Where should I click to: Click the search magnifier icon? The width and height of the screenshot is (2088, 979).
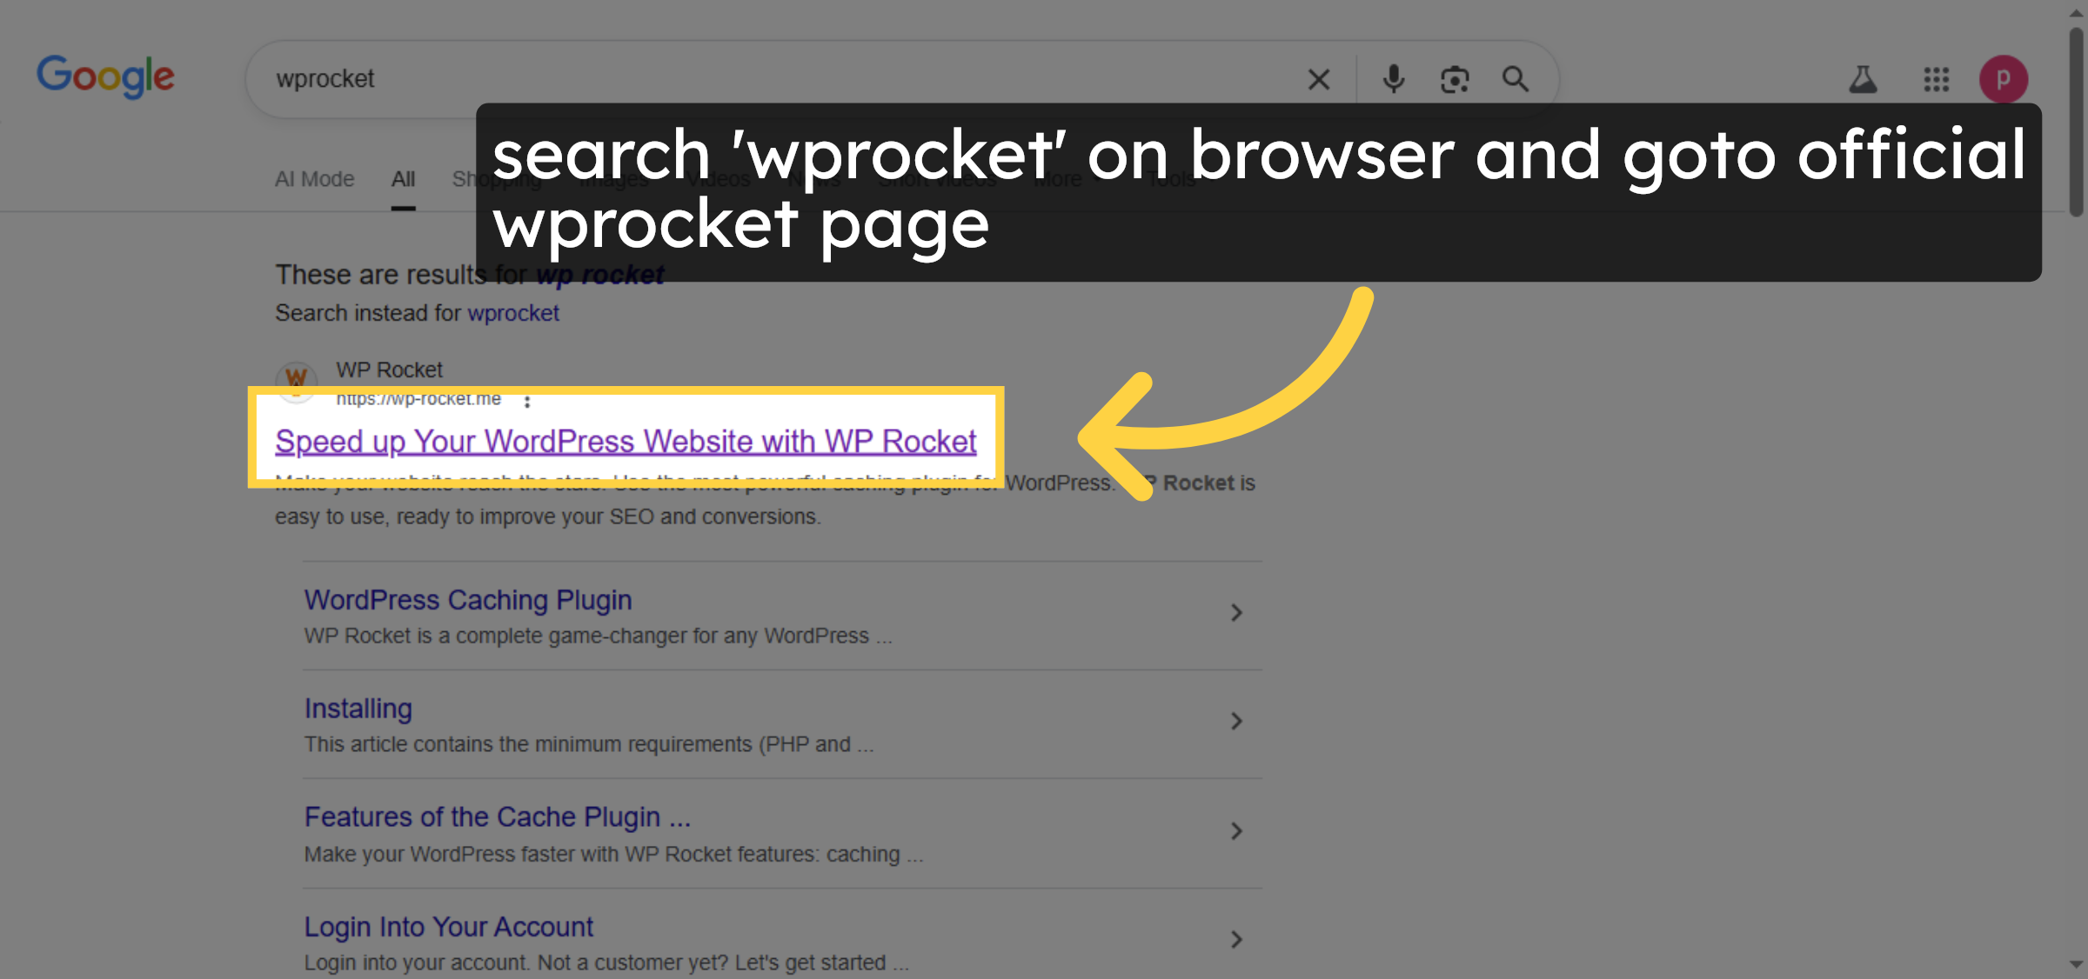(x=1516, y=79)
